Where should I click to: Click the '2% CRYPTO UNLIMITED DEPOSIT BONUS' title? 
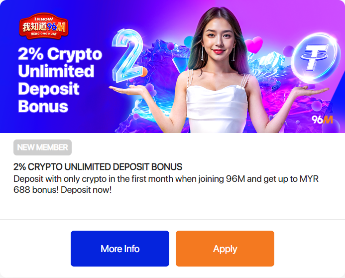98,167
